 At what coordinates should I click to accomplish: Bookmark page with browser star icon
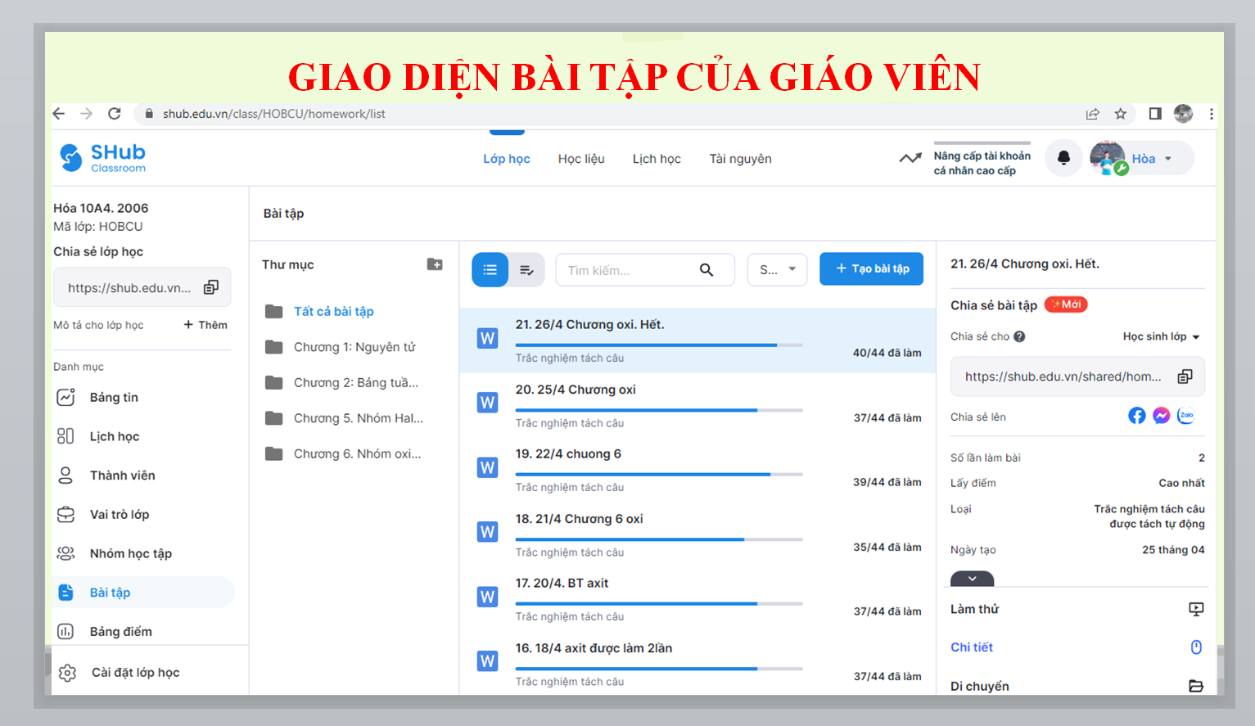click(x=1121, y=114)
